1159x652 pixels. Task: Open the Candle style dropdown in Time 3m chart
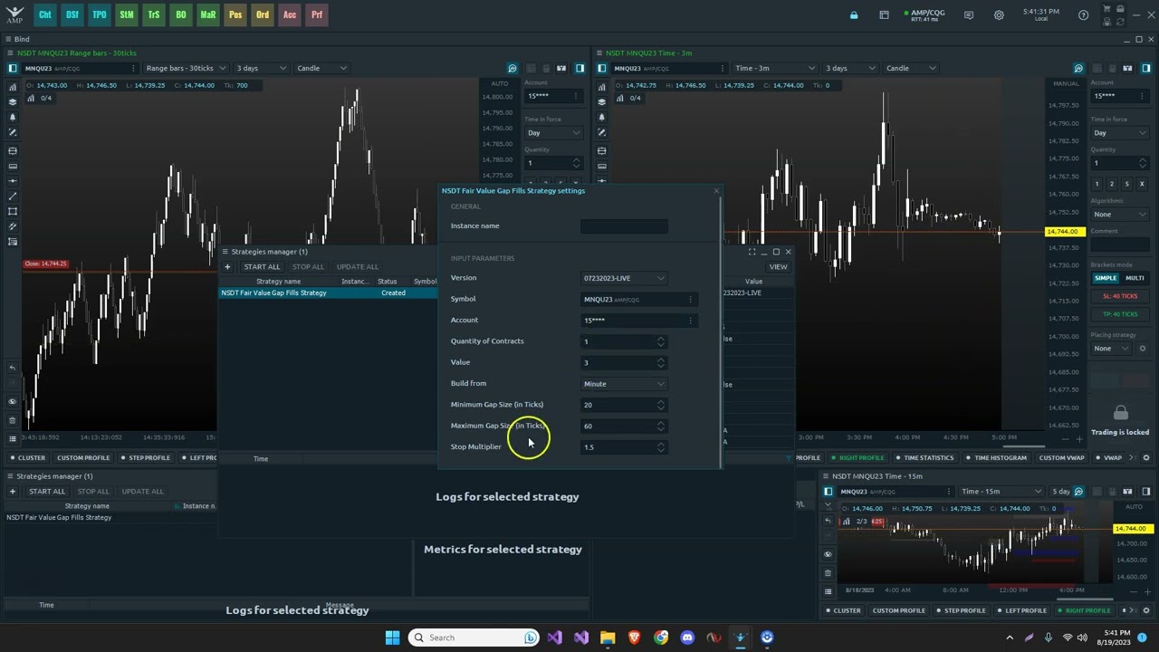click(911, 68)
